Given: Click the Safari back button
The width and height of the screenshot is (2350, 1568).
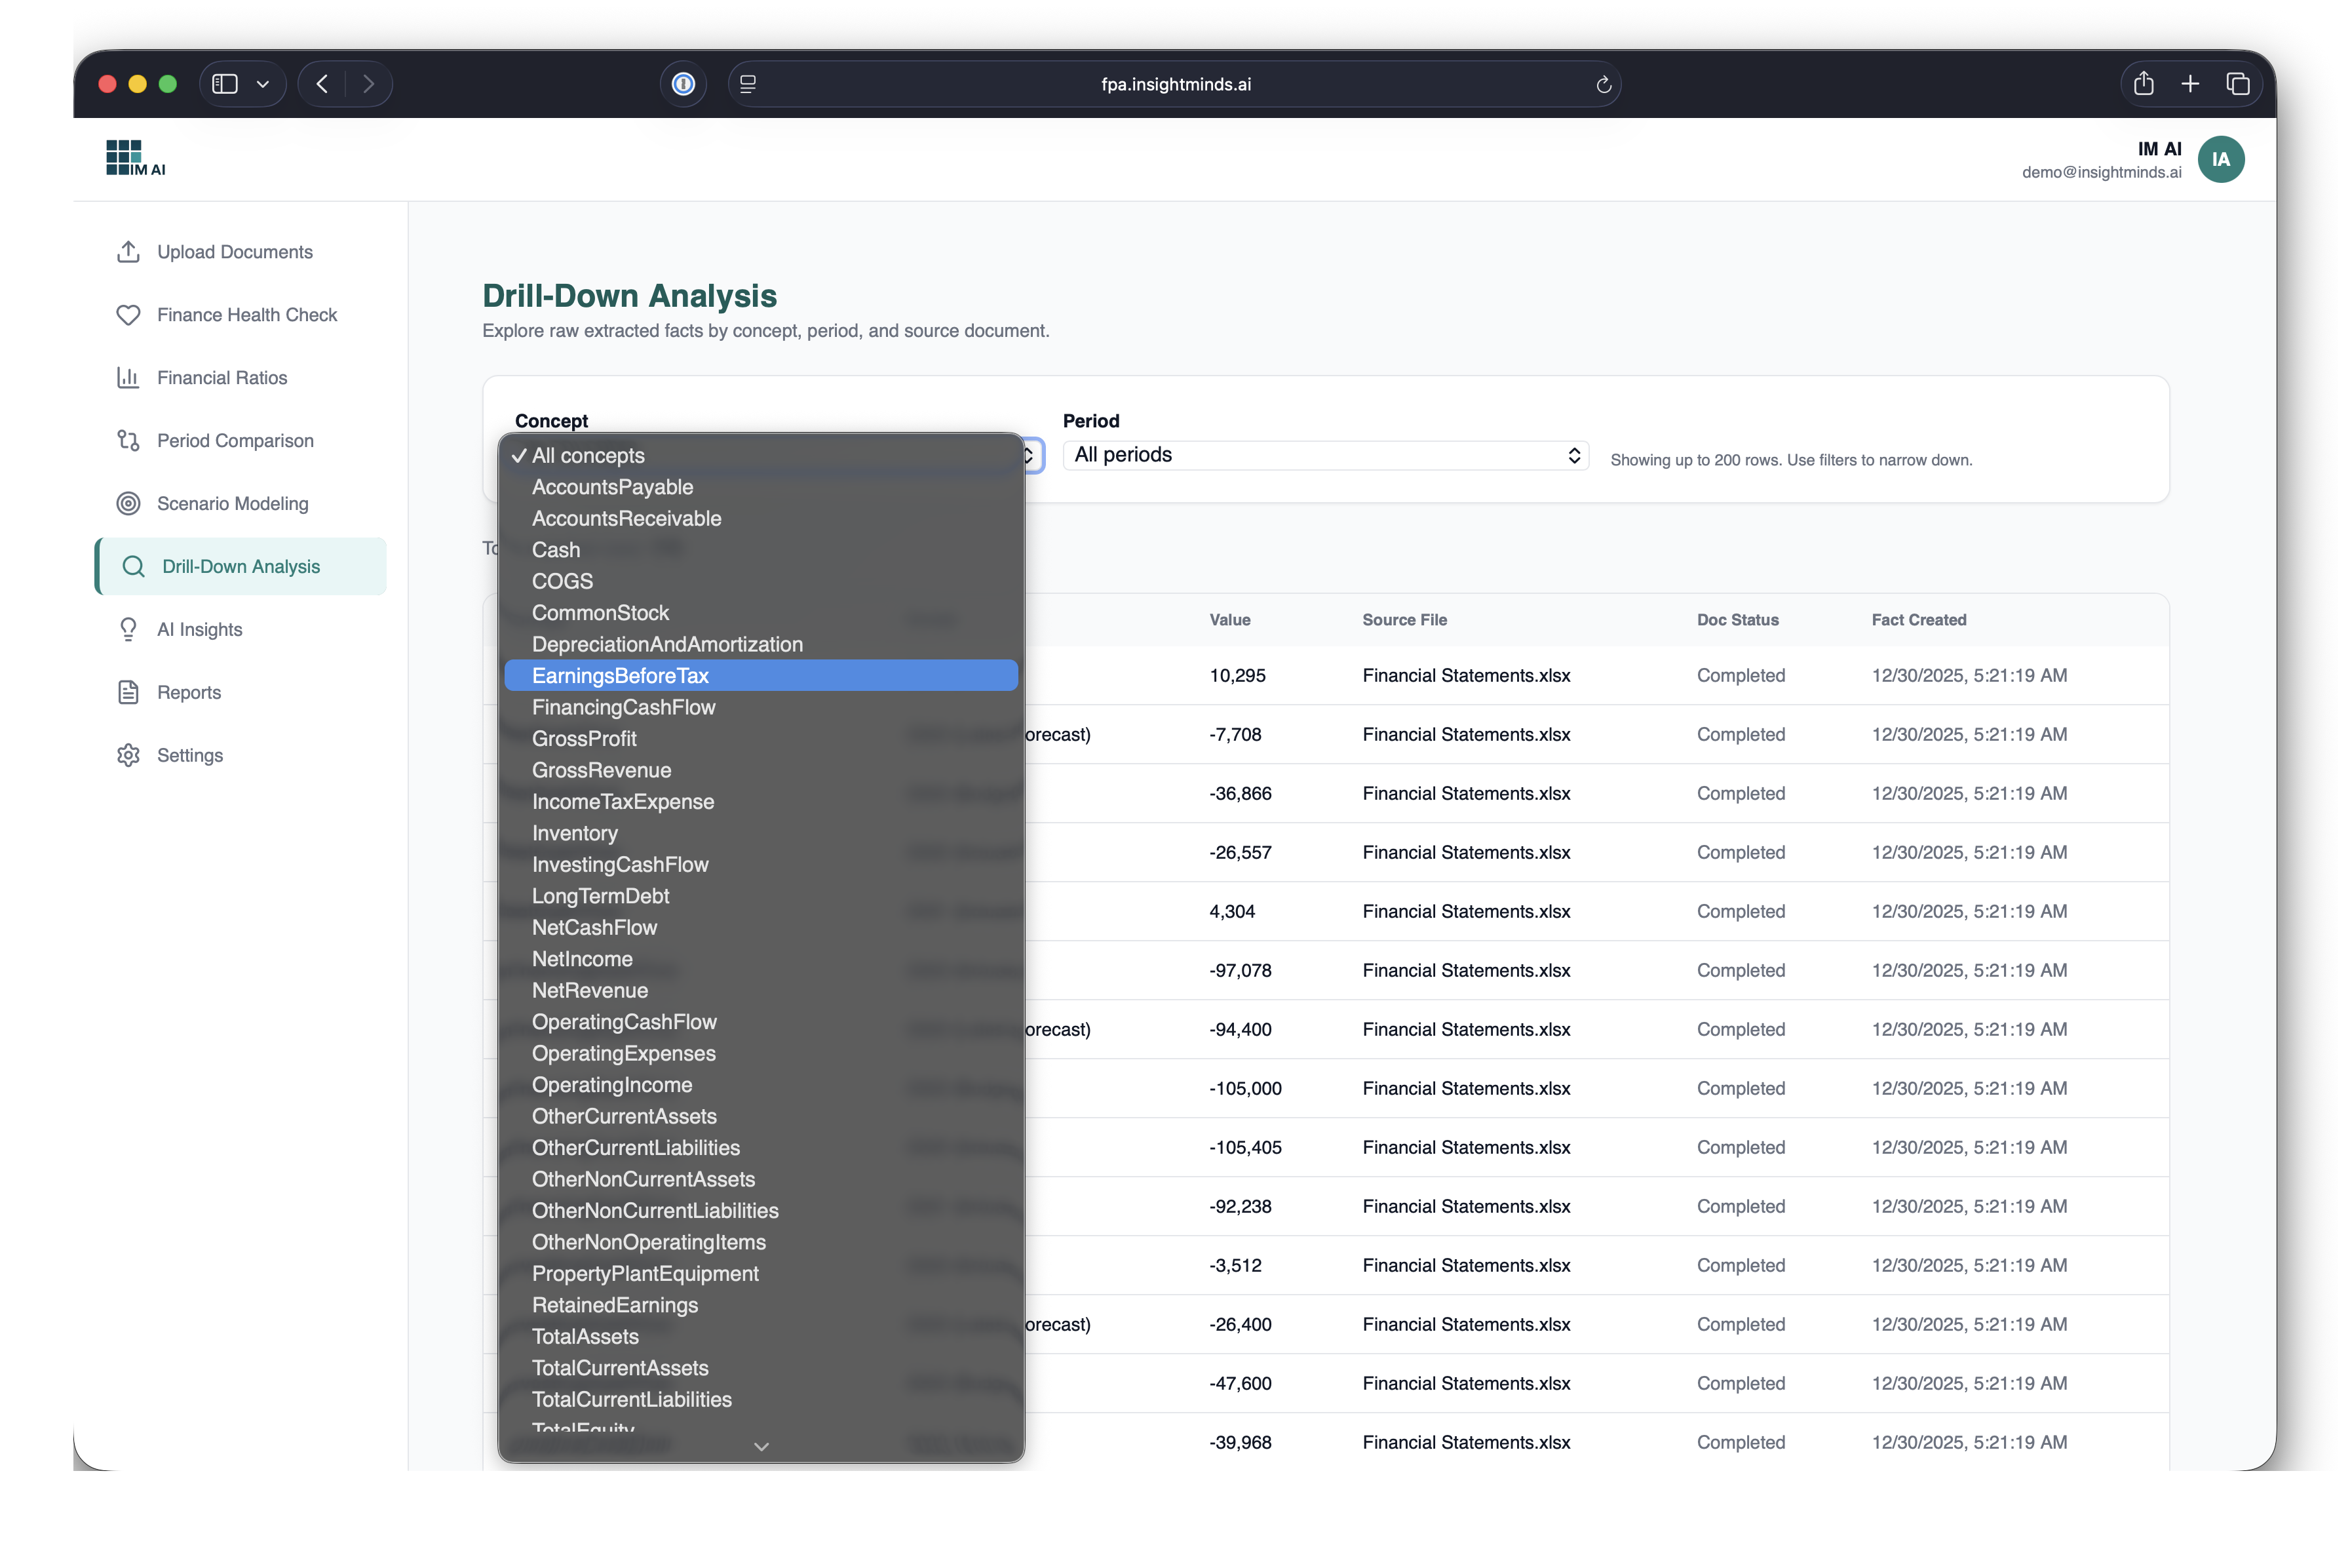Looking at the screenshot, I should click(322, 85).
